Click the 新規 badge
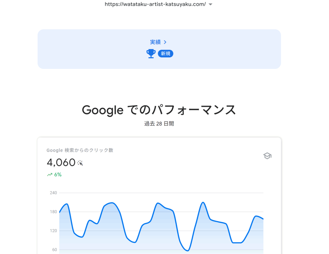This screenshot has height=254, width=329. pyautogui.click(x=165, y=54)
